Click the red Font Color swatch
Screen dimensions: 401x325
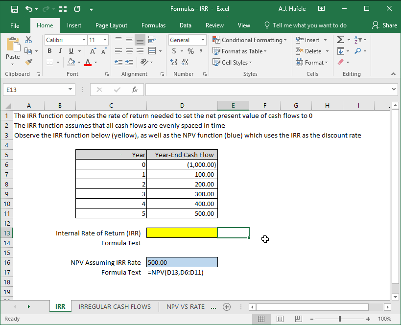88,62
